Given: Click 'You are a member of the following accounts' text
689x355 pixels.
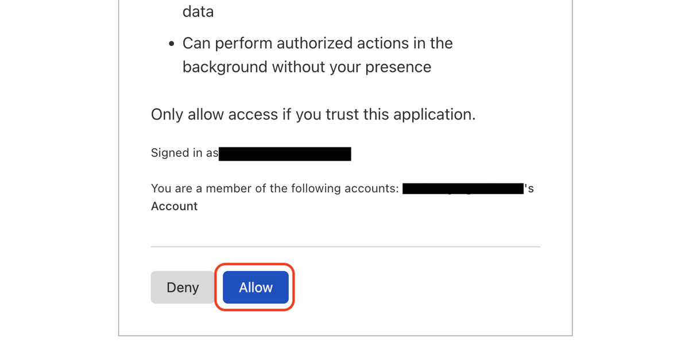Looking at the screenshot, I should tap(275, 188).
